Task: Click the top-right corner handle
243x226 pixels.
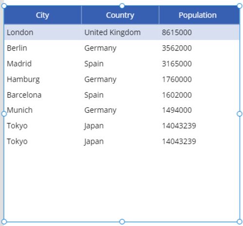Action: pyautogui.click(x=240, y=6)
